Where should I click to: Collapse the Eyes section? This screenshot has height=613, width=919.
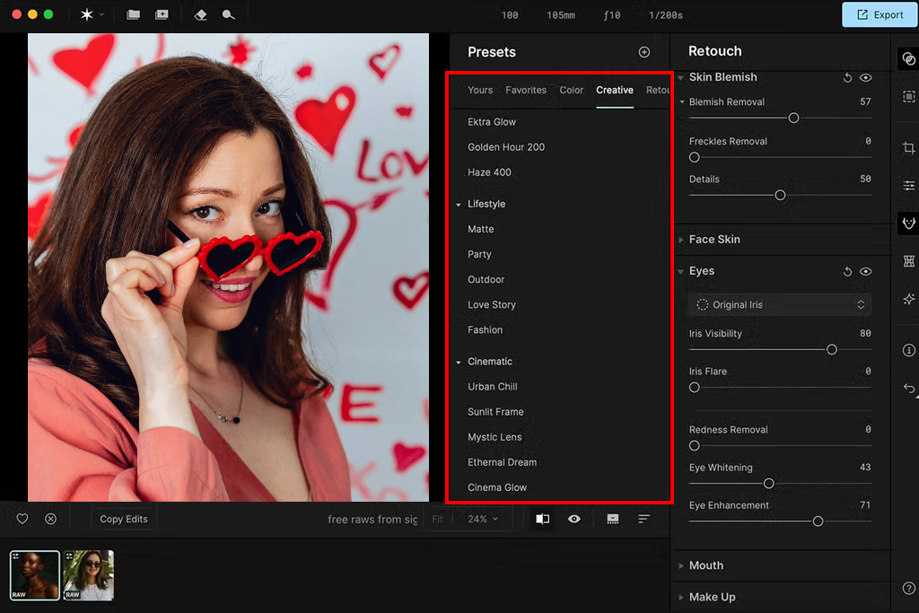click(x=681, y=271)
